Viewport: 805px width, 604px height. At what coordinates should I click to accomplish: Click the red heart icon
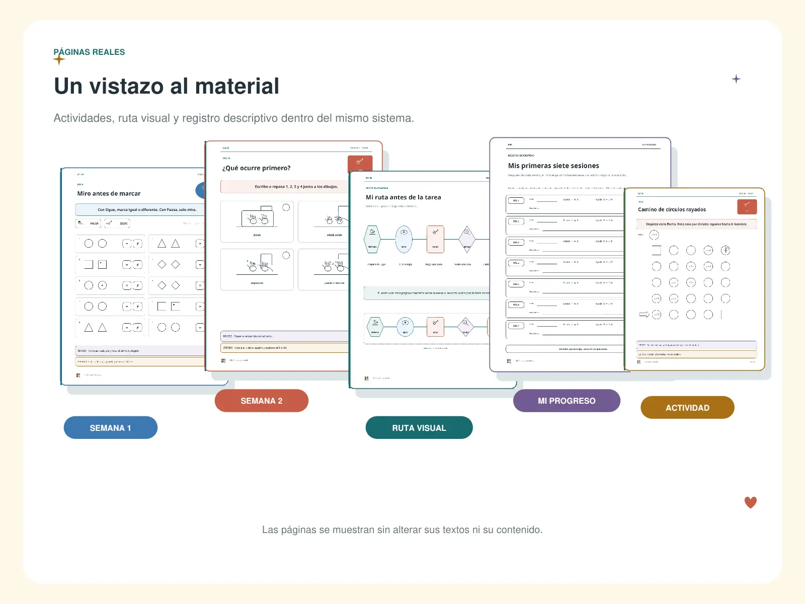pyautogui.click(x=751, y=502)
